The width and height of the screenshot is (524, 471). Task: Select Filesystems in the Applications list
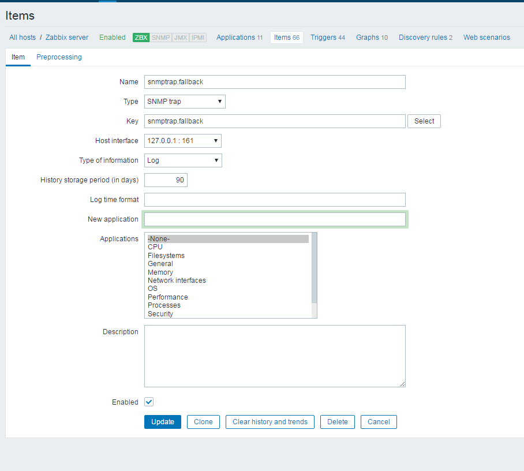[x=228, y=255]
